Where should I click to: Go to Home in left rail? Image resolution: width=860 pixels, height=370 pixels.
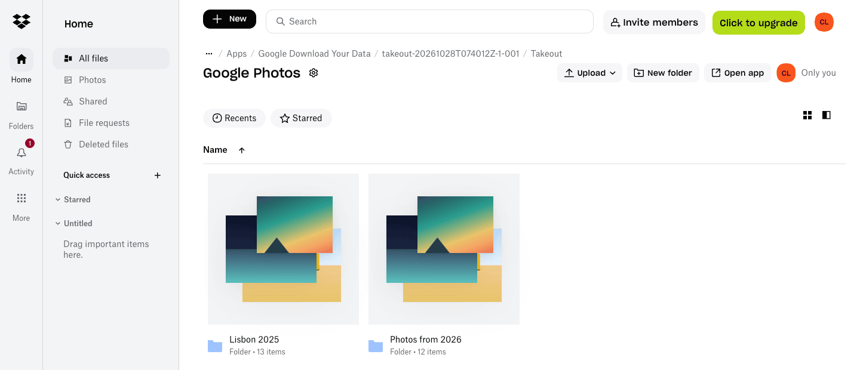(21, 66)
